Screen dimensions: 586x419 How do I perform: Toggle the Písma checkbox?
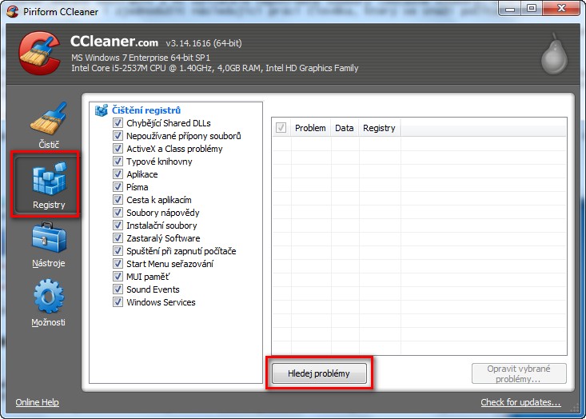click(118, 187)
